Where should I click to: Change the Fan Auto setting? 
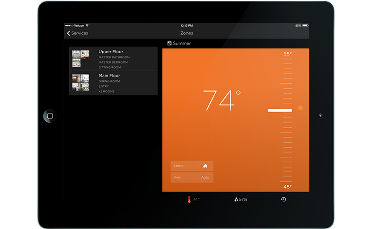click(x=192, y=177)
